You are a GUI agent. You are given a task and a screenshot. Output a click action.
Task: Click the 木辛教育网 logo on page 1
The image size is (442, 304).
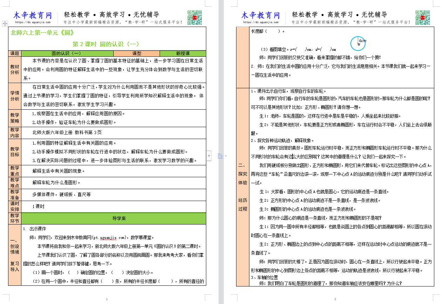click(33, 16)
